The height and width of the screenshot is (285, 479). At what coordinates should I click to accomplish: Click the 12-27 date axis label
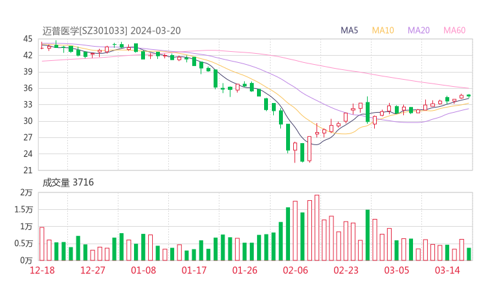[93, 270]
